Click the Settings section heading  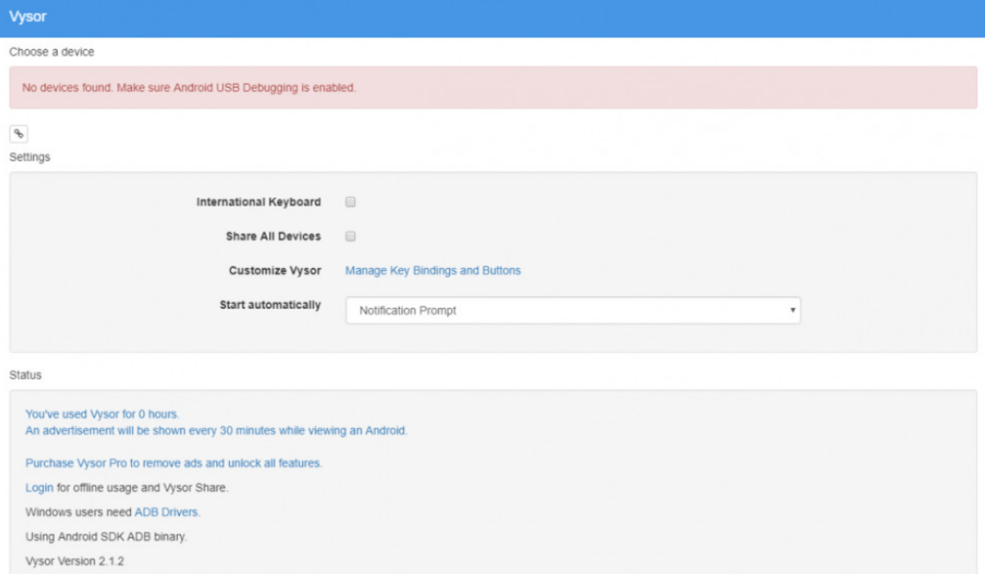(x=30, y=157)
